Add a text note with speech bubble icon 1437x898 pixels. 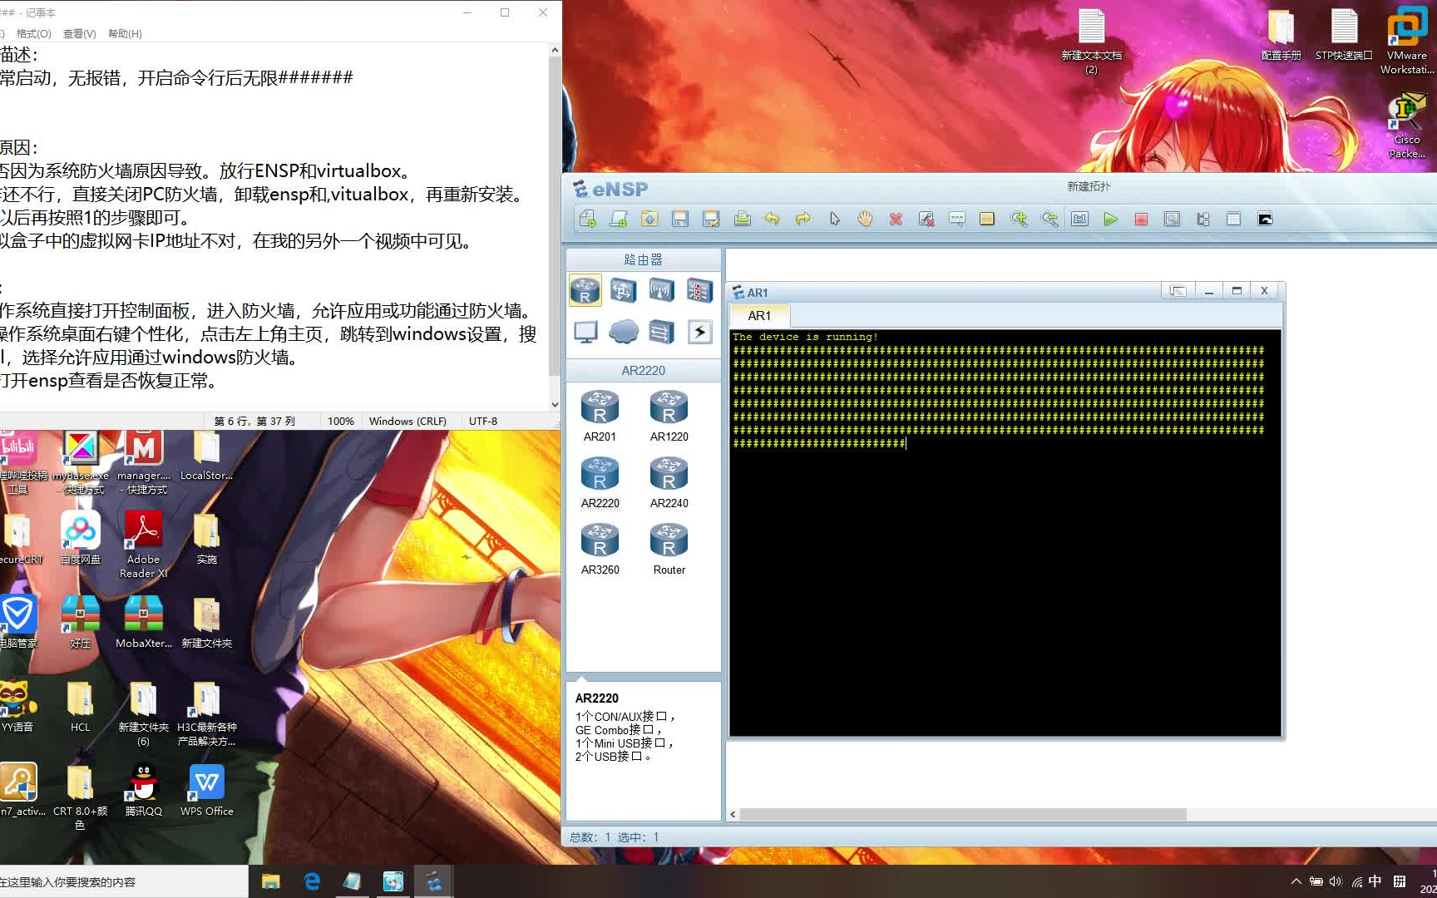click(957, 220)
